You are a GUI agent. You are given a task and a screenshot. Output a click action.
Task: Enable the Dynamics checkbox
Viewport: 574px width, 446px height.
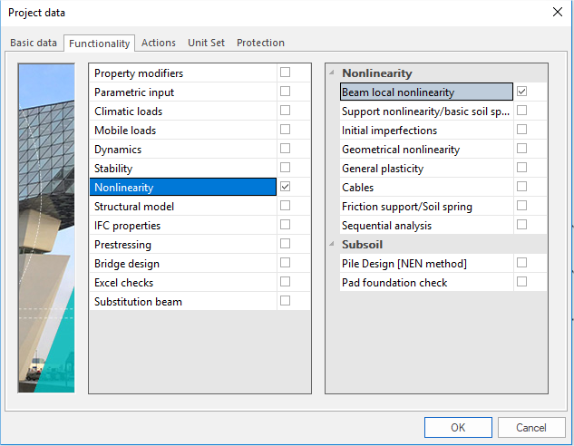point(286,149)
